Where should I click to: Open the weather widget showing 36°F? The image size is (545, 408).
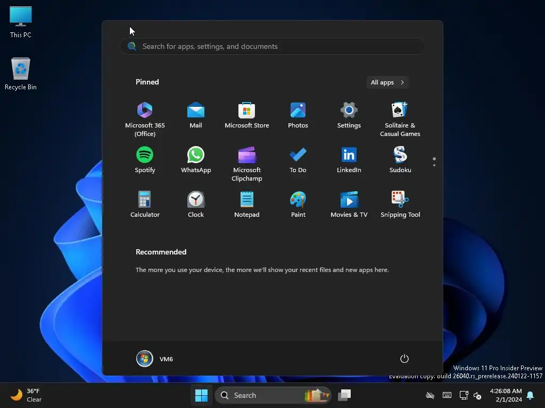(26, 395)
